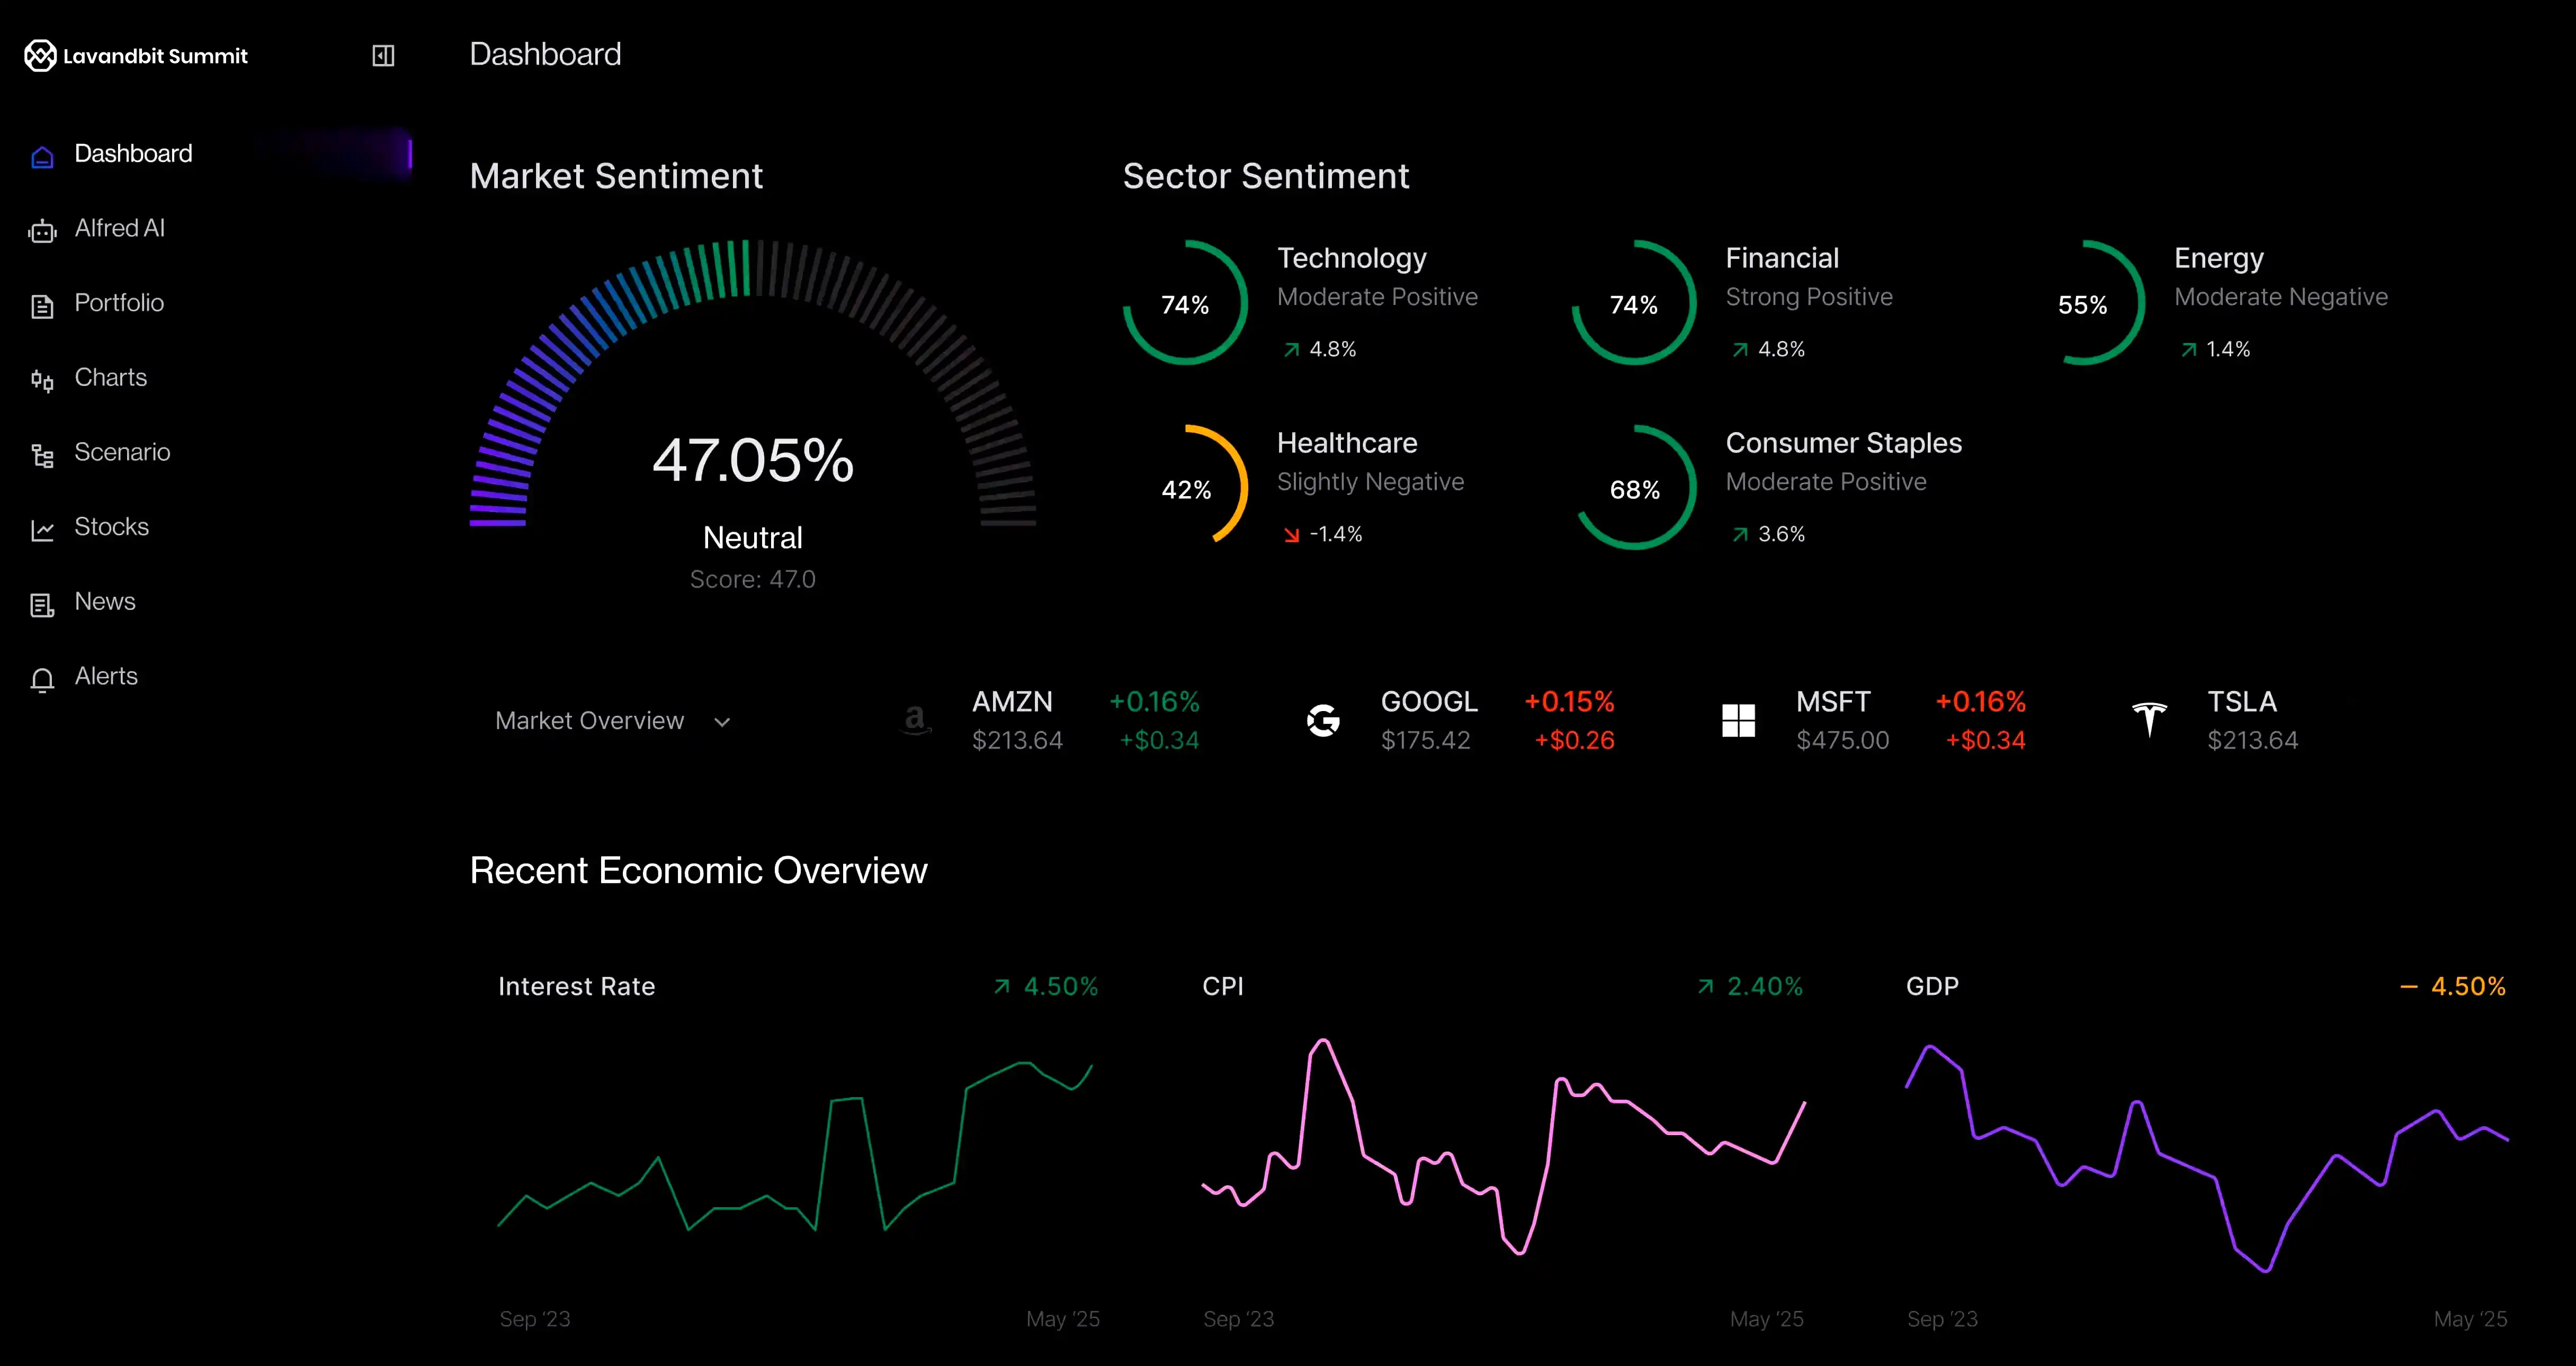The width and height of the screenshot is (2576, 1366).
Task: Select the Portfolio section in sidebar
Action: (119, 303)
